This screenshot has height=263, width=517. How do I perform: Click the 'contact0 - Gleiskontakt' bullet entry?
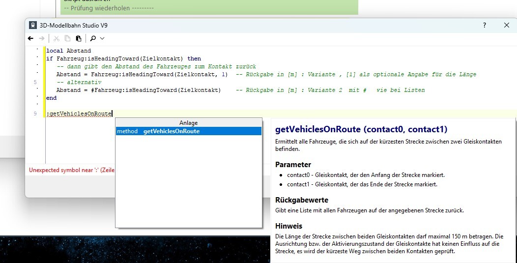[x=366, y=175]
